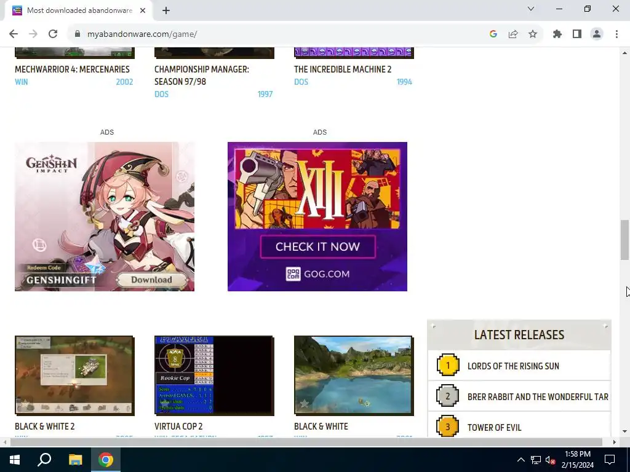Viewport: 630px width, 472px height.
Task: Open the Windows Start menu
Action: click(x=15, y=460)
